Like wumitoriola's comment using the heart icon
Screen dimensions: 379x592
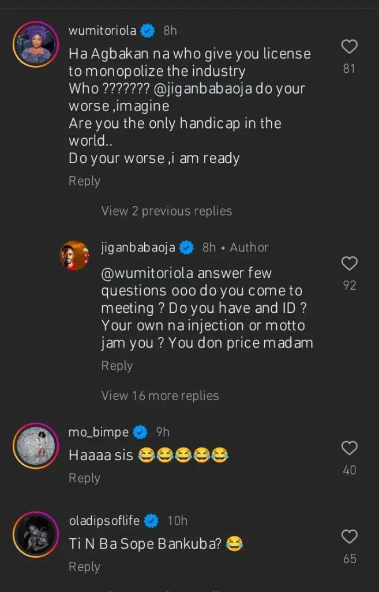(x=350, y=46)
